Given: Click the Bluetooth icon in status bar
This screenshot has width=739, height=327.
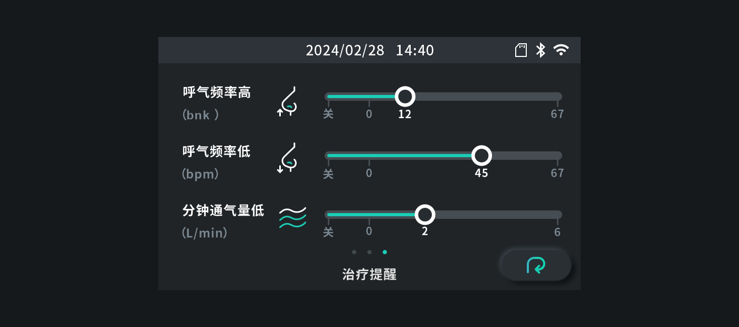Looking at the screenshot, I should pos(541,50).
